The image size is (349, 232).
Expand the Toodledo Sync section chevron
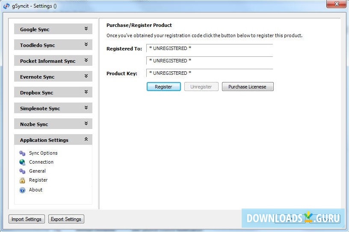pyautogui.click(x=86, y=44)
